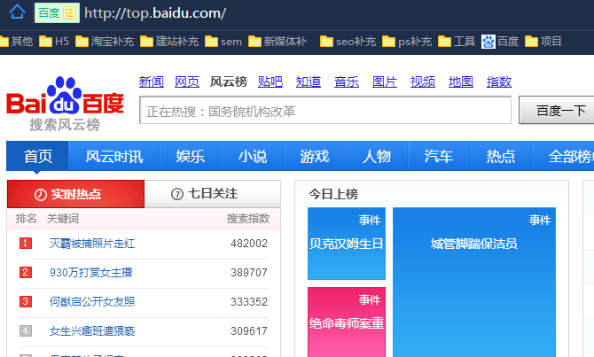Select the 风云时讯 navigation tab
Viewport: 594px width, 357px height.
tap(114, 156)
